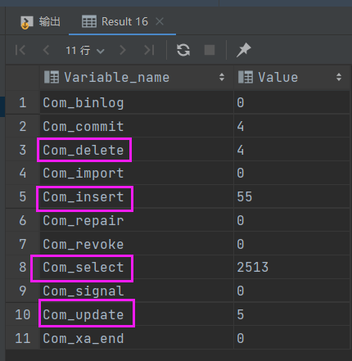Select the Com_signal cell

click(x=137, y=291)
